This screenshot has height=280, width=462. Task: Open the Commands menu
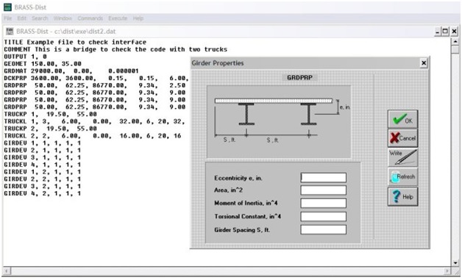(90, 18)
